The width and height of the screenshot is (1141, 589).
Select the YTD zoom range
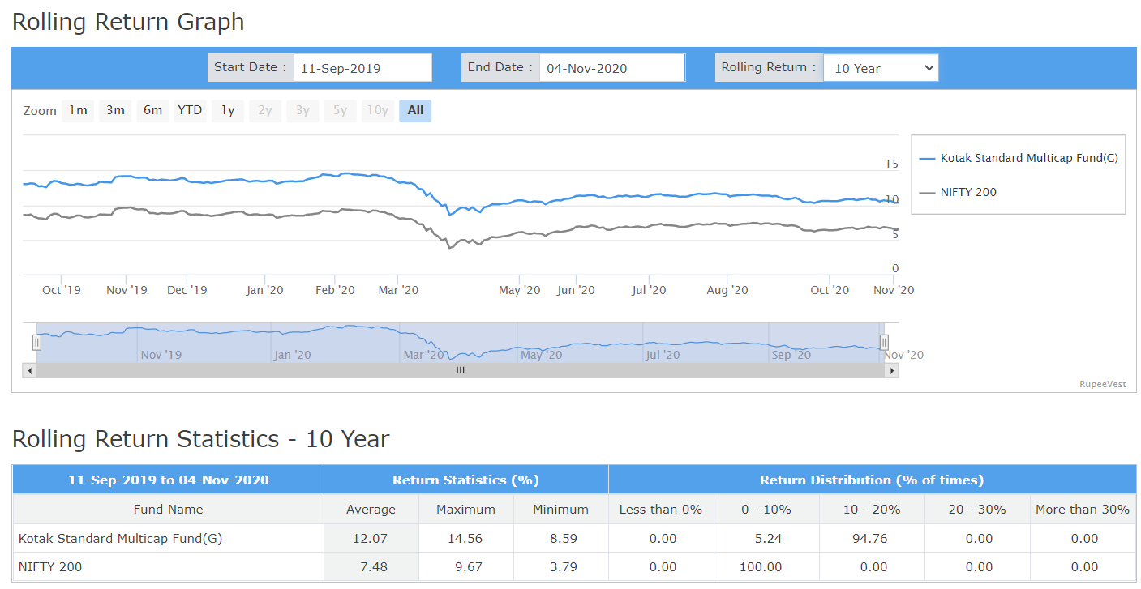coord(190,110)
